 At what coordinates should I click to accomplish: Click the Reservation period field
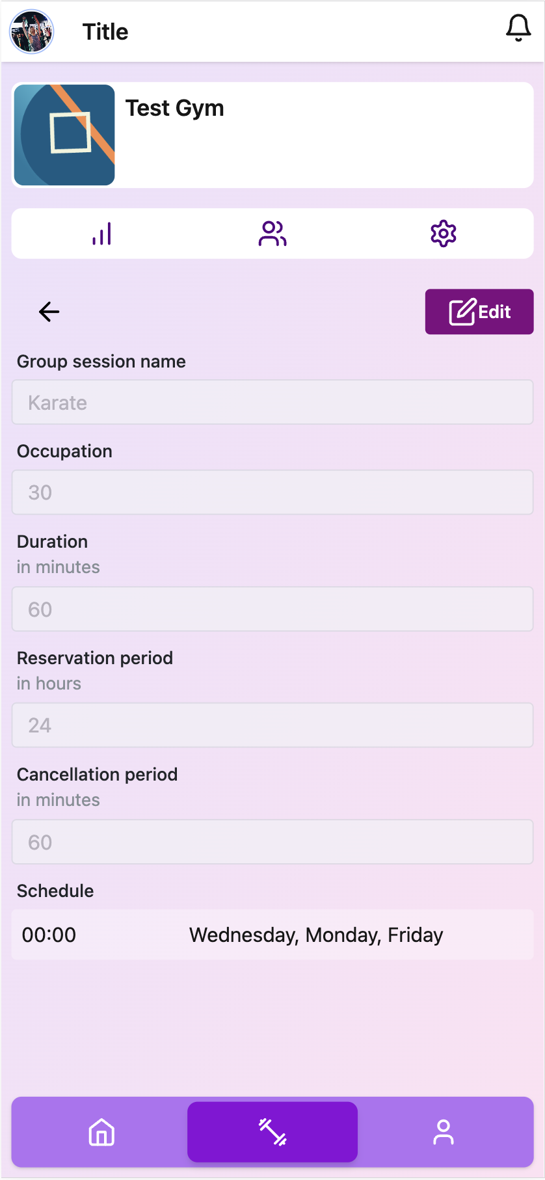coord(272,725)
